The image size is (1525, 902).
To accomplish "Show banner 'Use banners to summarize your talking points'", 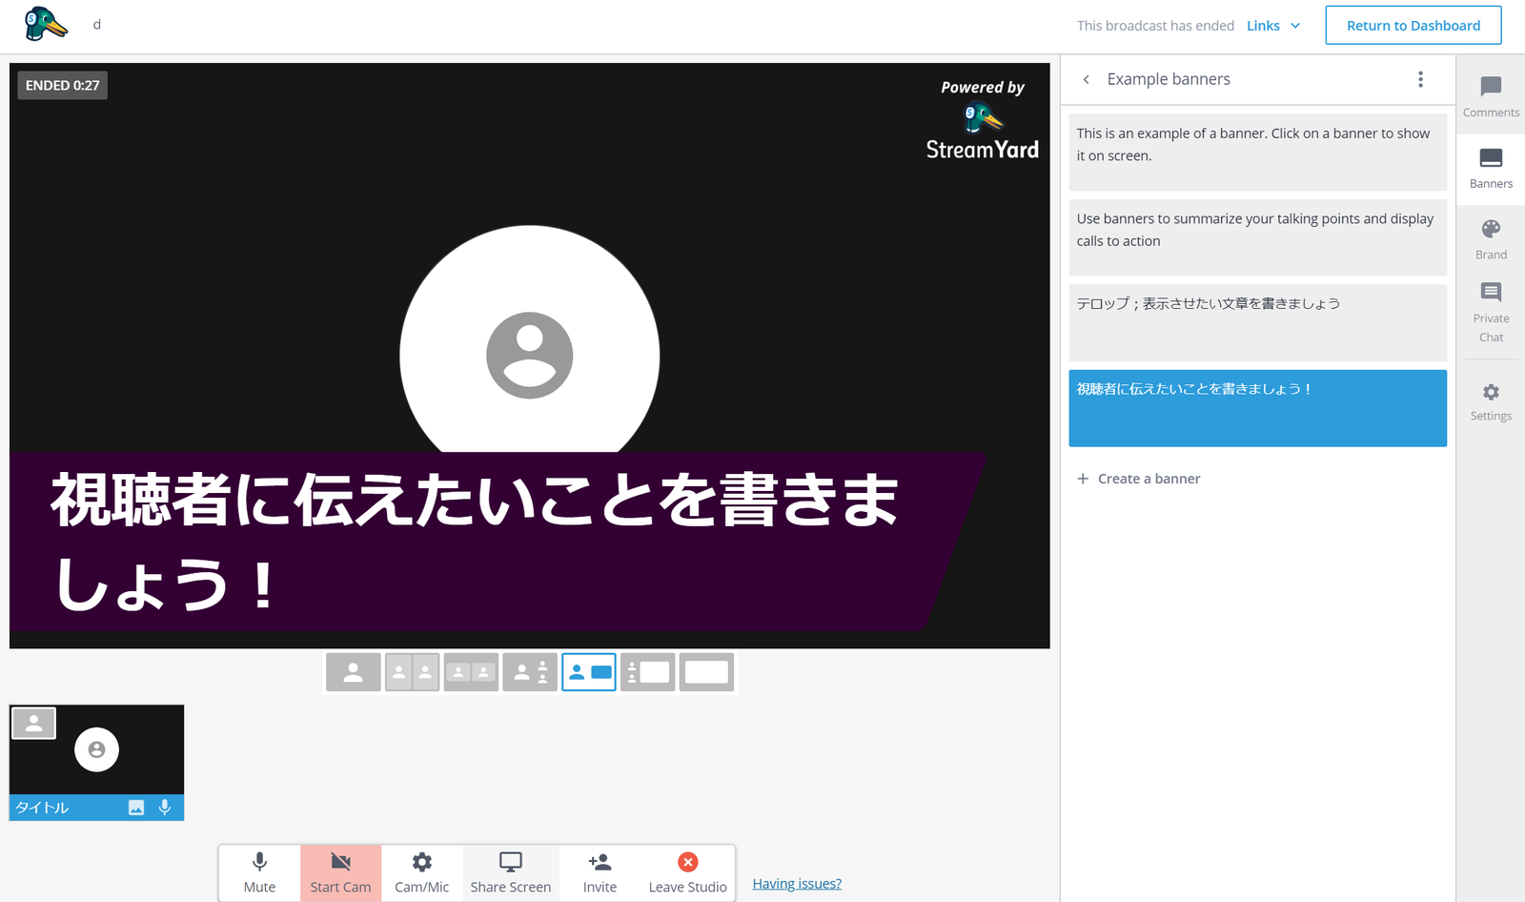I will click(1257, 237).
